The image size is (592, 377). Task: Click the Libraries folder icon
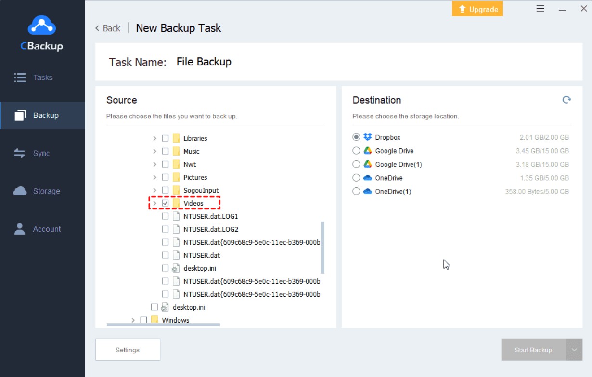(176, 138)
